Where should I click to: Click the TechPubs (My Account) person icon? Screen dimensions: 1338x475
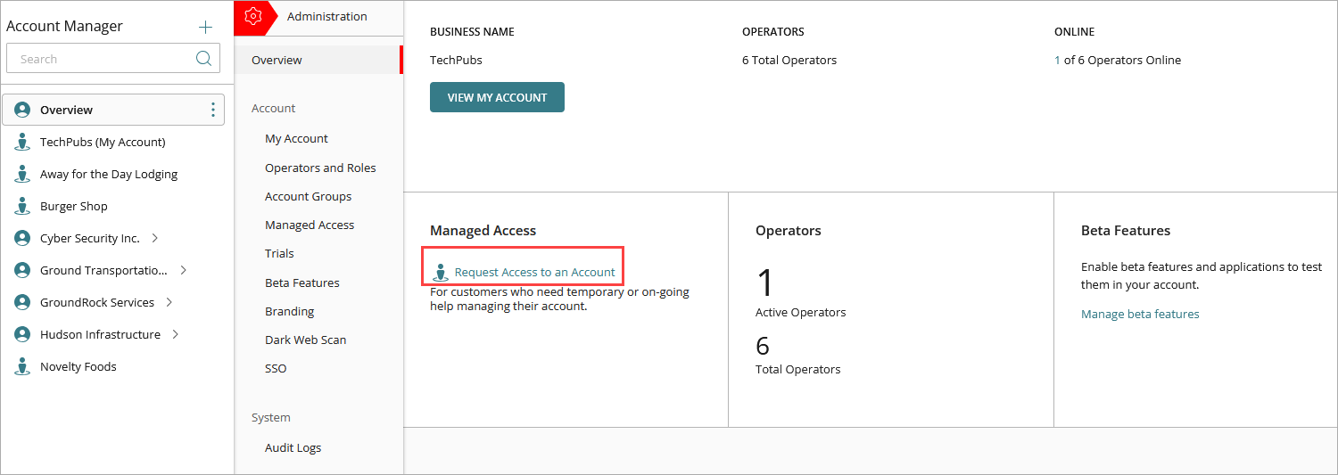coord(22,142)
